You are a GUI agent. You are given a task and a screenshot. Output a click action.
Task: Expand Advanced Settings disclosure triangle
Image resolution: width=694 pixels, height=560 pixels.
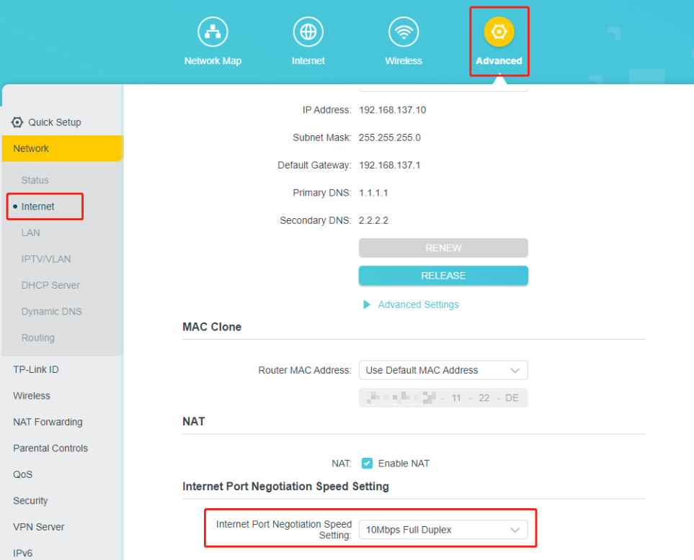[367, 305]
